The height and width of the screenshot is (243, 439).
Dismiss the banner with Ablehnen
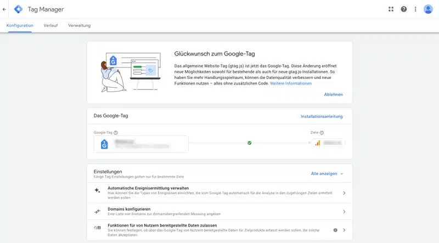click(x=333, y=94)
